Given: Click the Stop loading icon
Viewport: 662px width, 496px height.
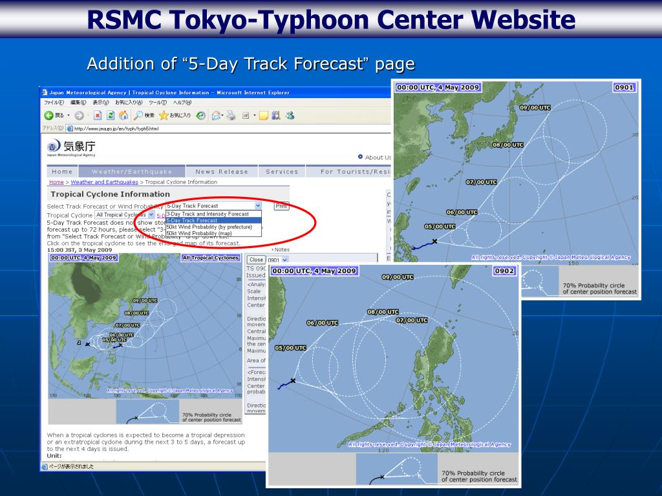Looking at the screenshot, I should click(x=98, y=115).
